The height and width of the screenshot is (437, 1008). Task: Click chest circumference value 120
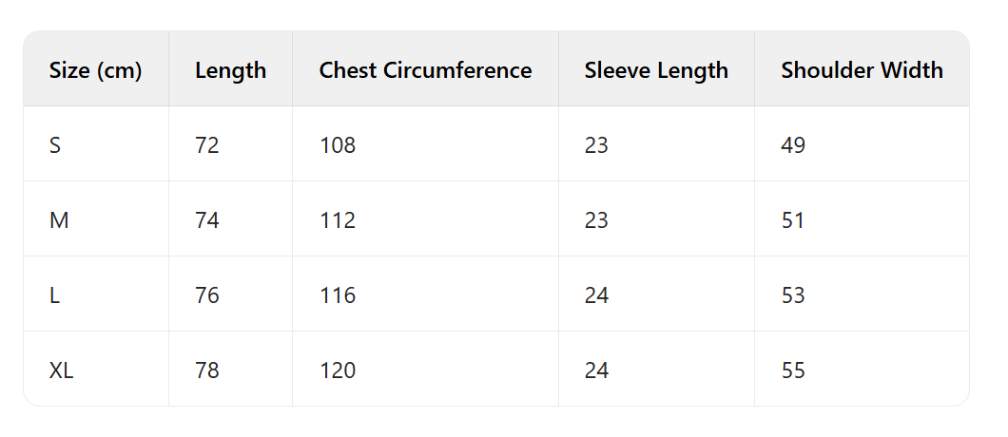pyautogui.click(x=338, y=370)
